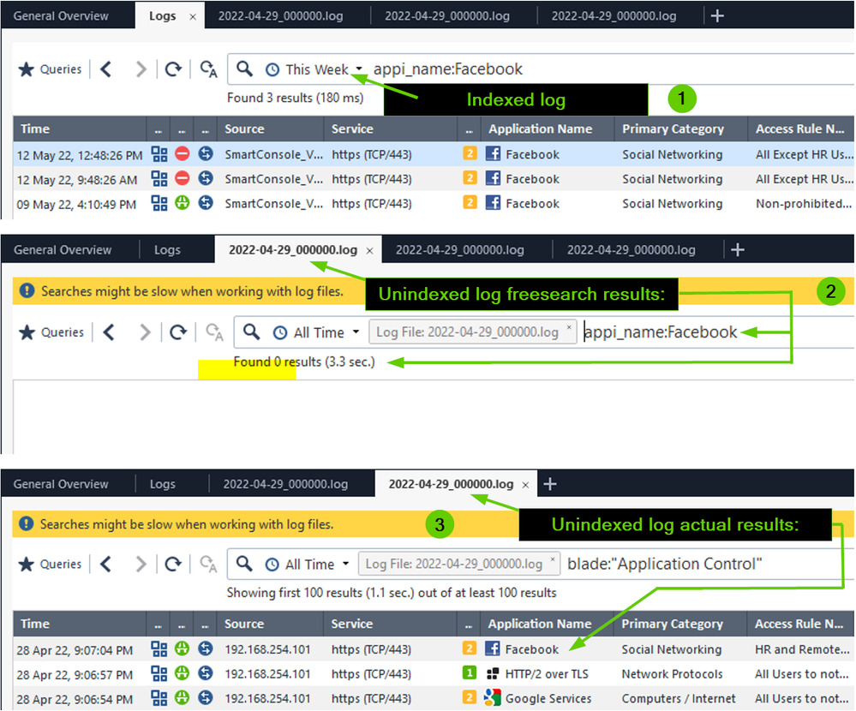This screenshot has height=711, width=856.
Task: Click the back arrow in the blade query toolbar
Action: 106,565
